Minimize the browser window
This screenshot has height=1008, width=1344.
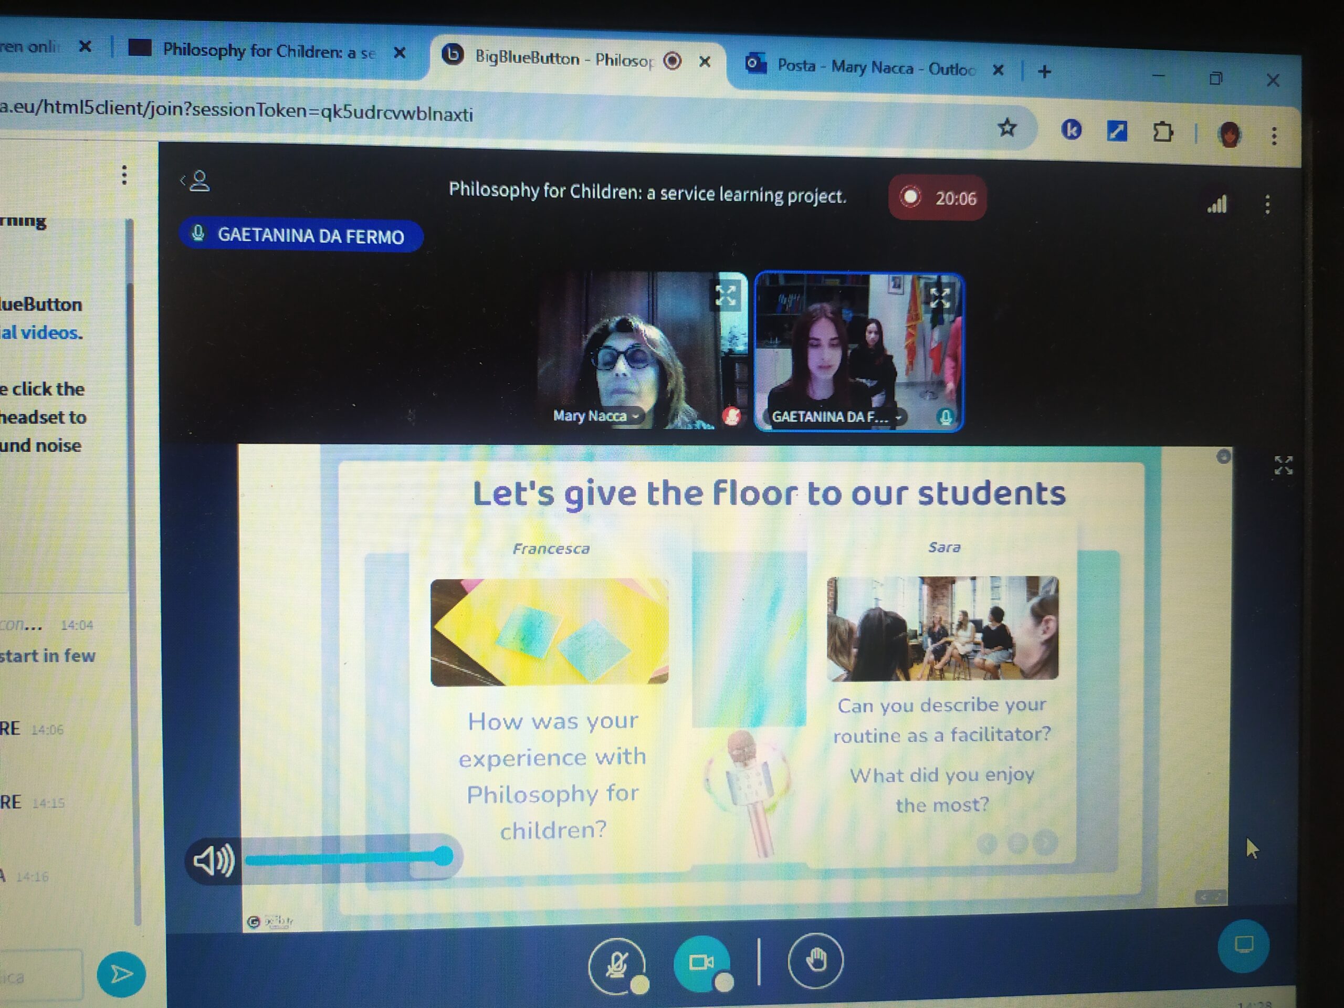[1159, 77]
